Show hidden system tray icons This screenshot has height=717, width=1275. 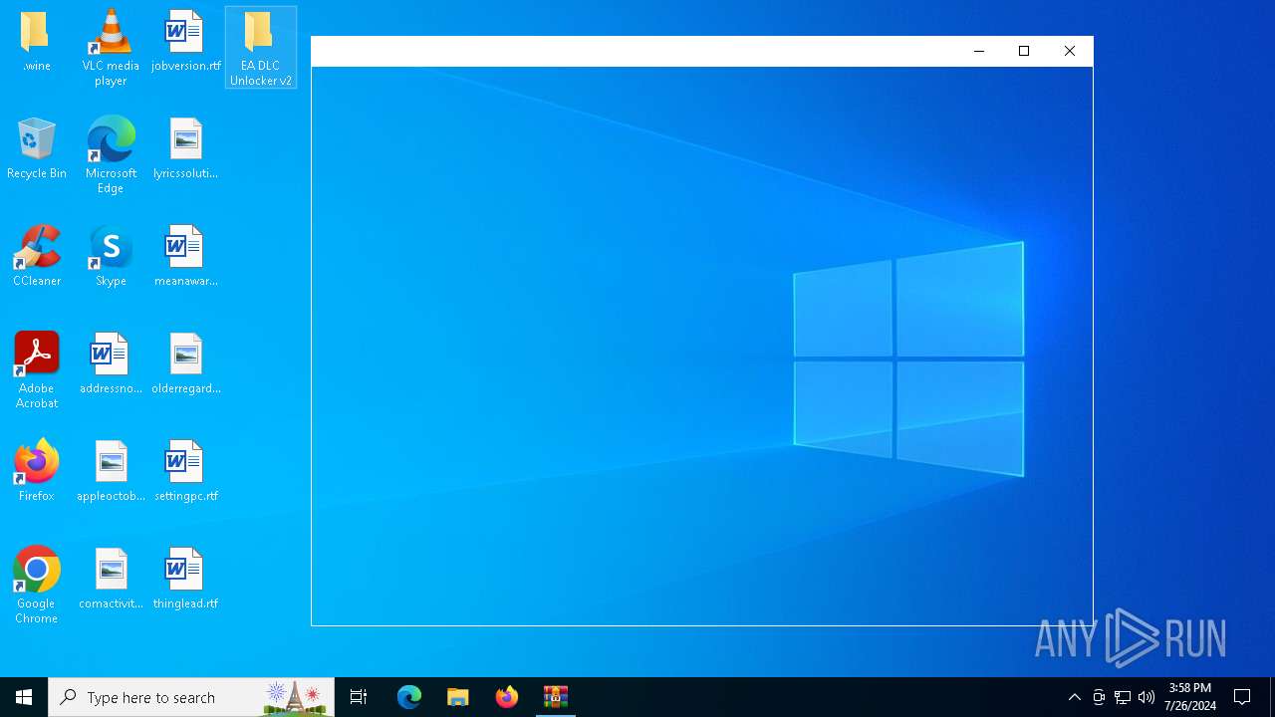(1074, 697)
